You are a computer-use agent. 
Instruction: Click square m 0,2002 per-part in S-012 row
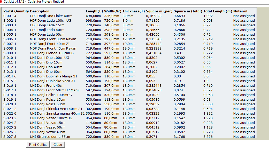[x=152, y=67]
